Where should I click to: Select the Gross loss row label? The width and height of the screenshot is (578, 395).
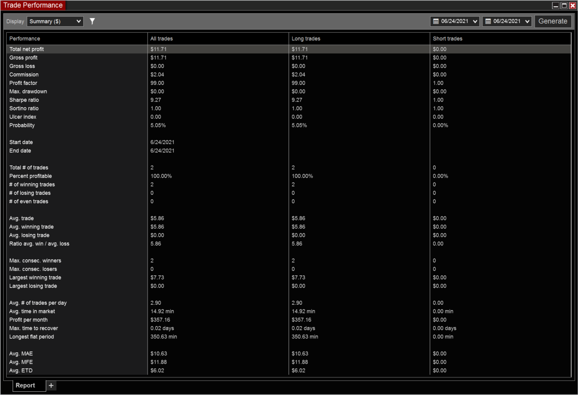22,66
